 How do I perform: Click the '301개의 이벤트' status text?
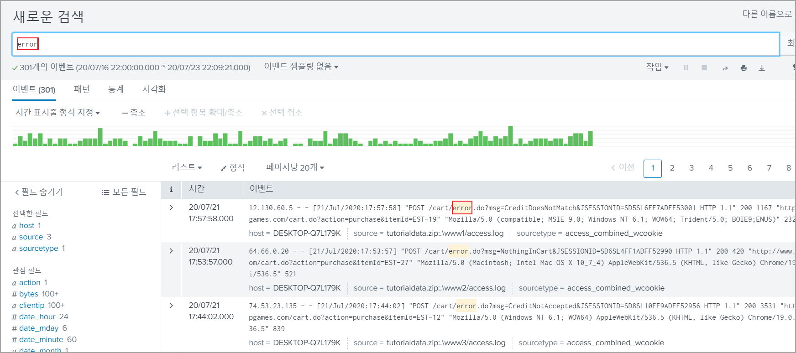pos(47,67)
